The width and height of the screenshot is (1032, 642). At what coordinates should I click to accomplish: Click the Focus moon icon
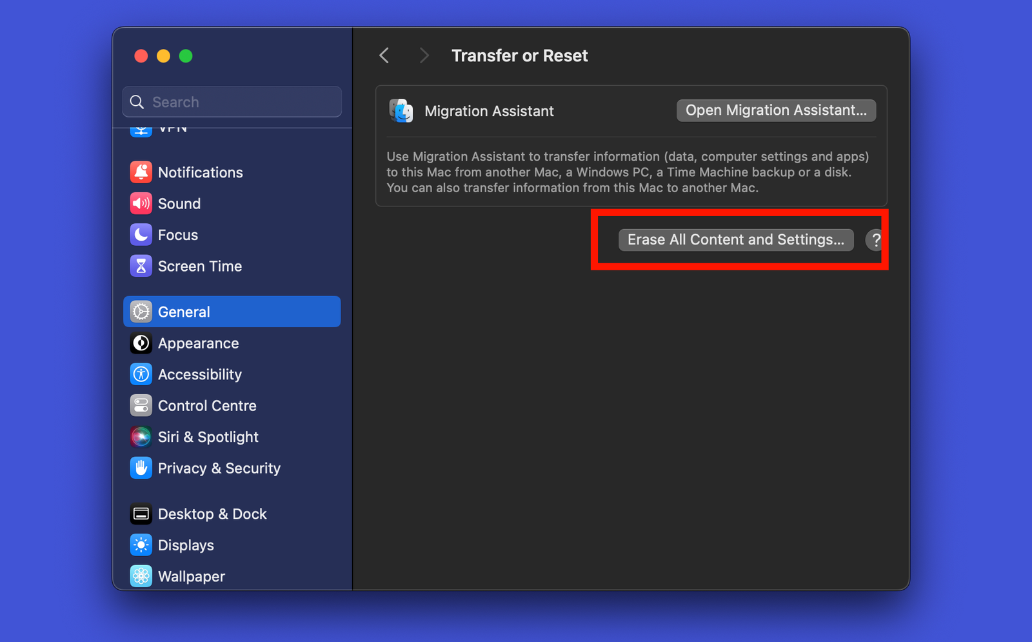click(x=141, y=235)
